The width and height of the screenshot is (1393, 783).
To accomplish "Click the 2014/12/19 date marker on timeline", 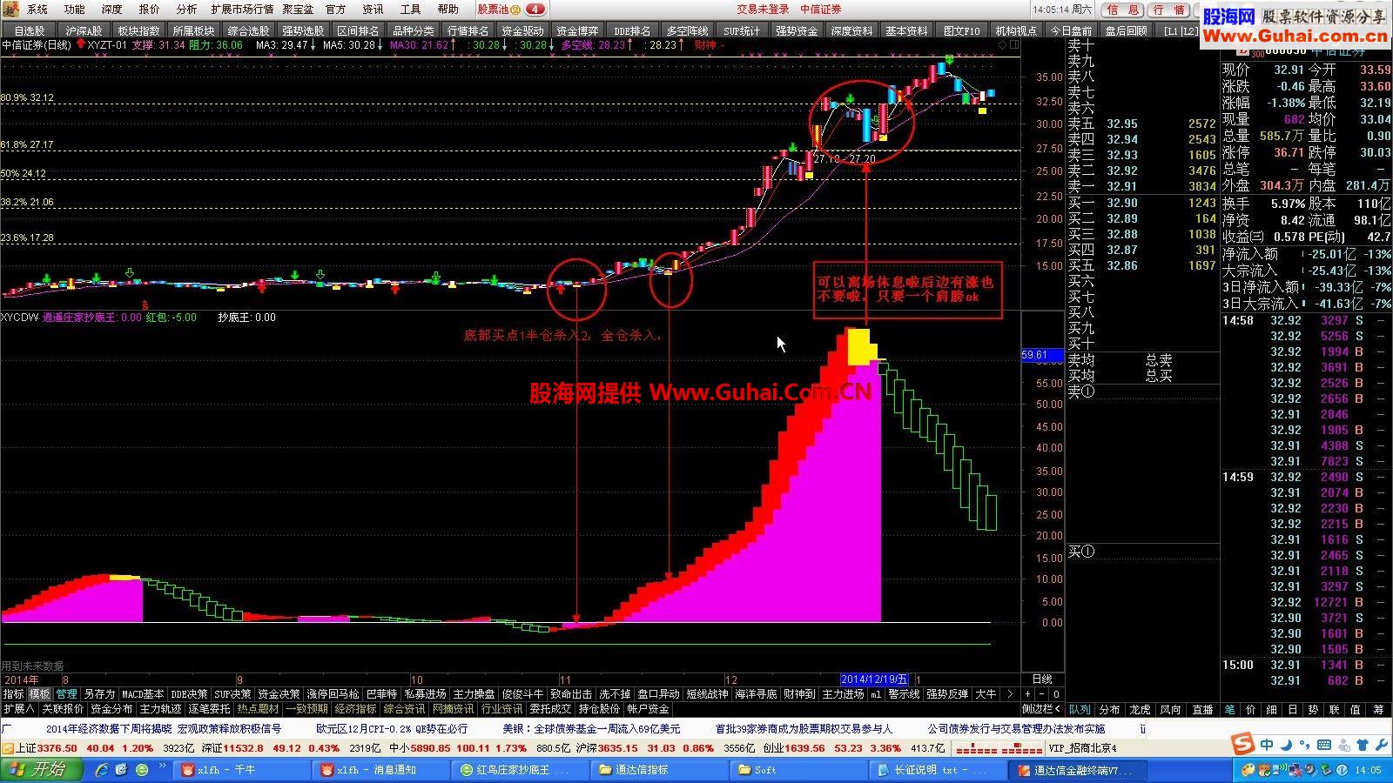I will tap(875, 679).
